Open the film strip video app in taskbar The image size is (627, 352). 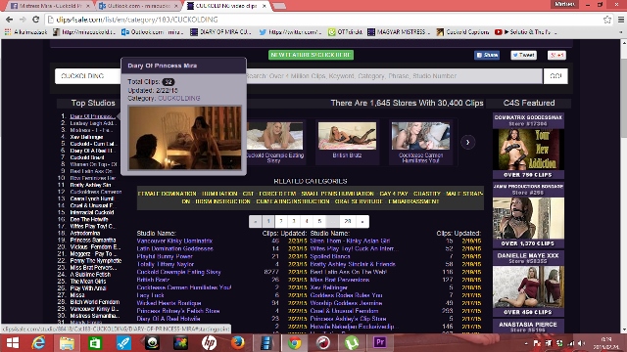(266, 343)
